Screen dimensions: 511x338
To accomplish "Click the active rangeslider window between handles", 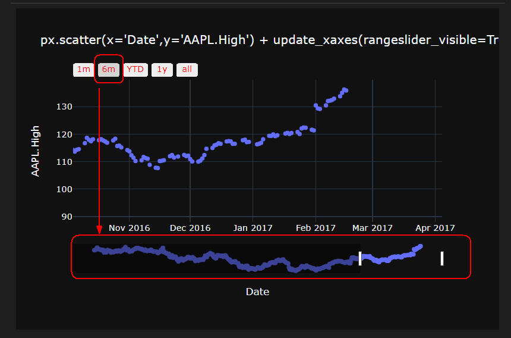I will click(x=401, y=258).
